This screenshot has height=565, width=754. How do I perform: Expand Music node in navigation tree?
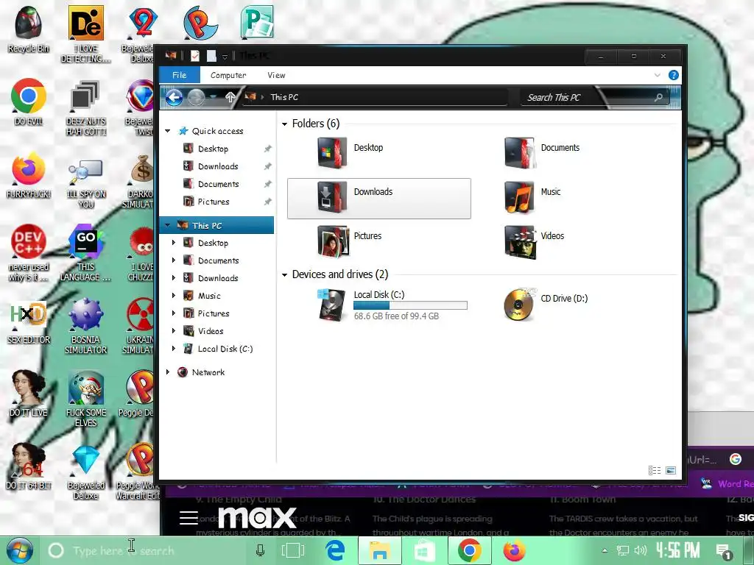174,296
